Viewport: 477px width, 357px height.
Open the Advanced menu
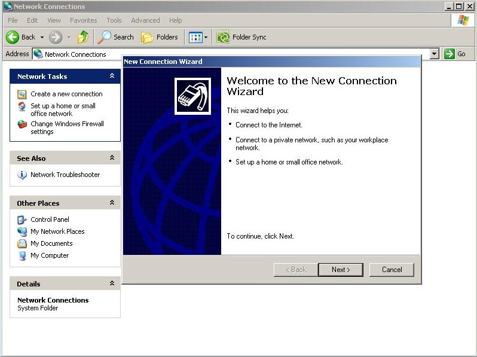(145, 20)
